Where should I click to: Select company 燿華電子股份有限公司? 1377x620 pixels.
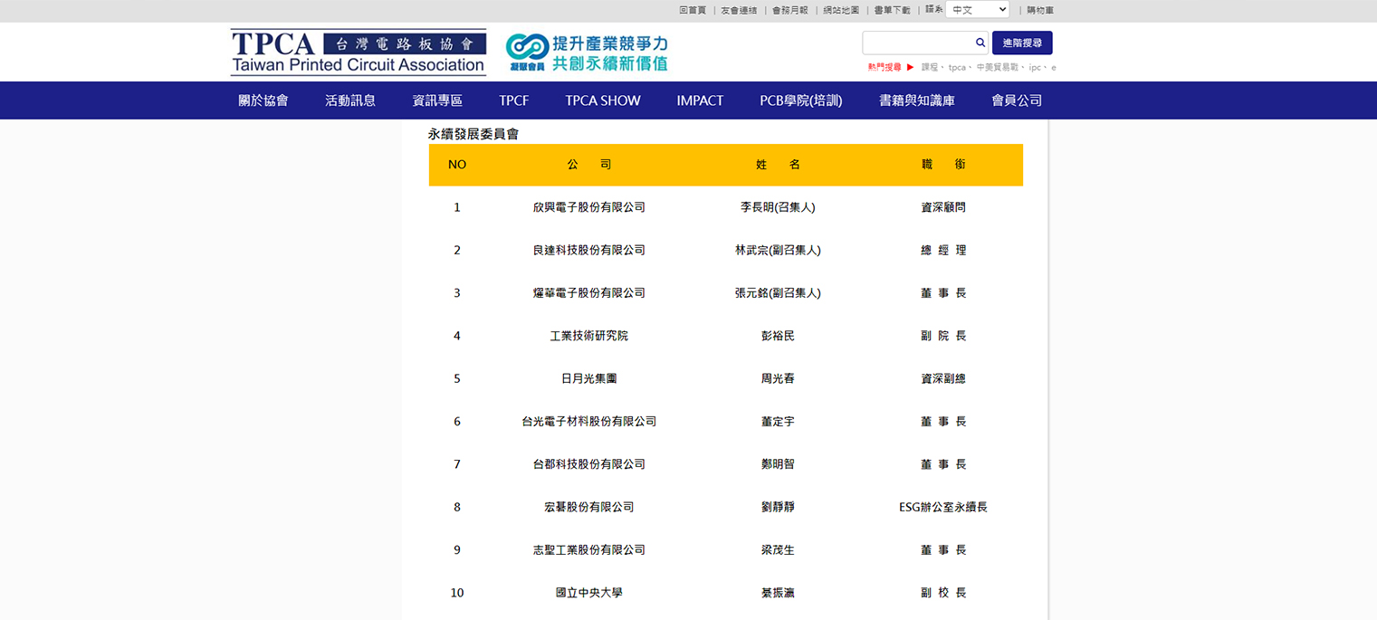[x=589, y=293]
